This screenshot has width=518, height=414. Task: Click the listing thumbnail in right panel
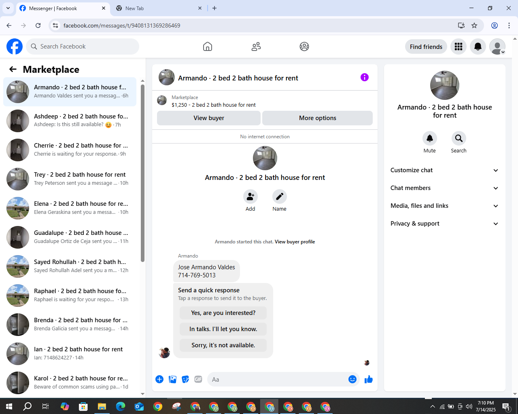445,85
